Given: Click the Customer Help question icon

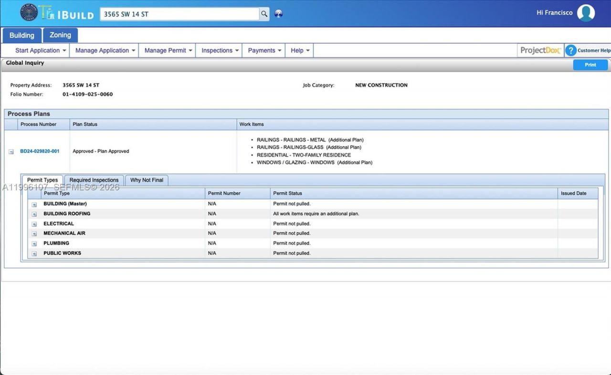Looking at the screenshot, I should click(x=571, y=51).
